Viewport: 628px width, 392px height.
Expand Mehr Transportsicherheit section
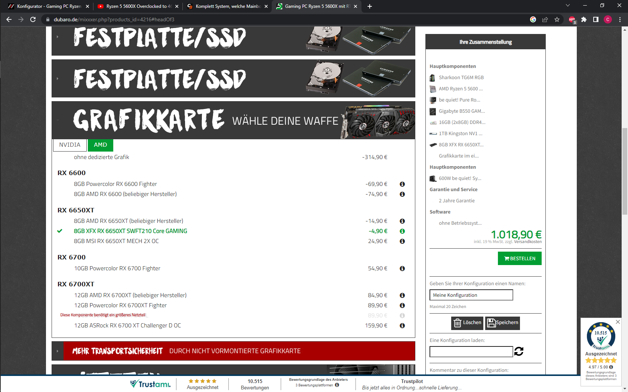(233, 351)
